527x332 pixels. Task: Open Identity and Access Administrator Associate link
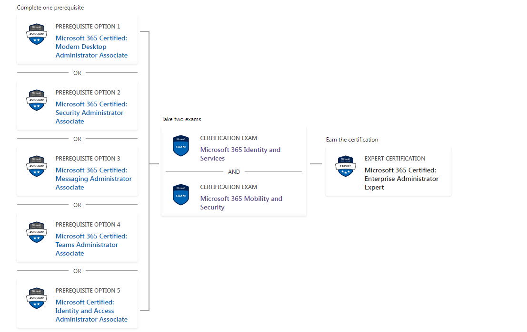click(x=91, y=311)
